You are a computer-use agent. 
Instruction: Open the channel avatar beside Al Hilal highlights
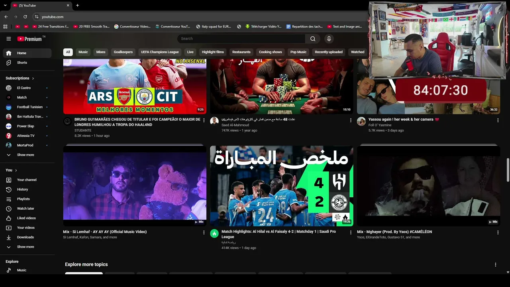click(x=214, y=234)
